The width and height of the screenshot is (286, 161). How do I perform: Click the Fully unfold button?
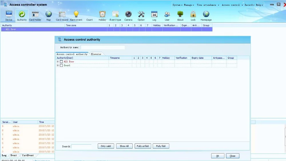143,146
